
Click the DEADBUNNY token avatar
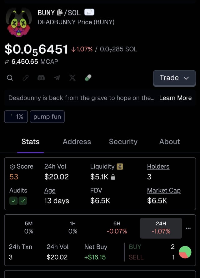pos(19,22)
